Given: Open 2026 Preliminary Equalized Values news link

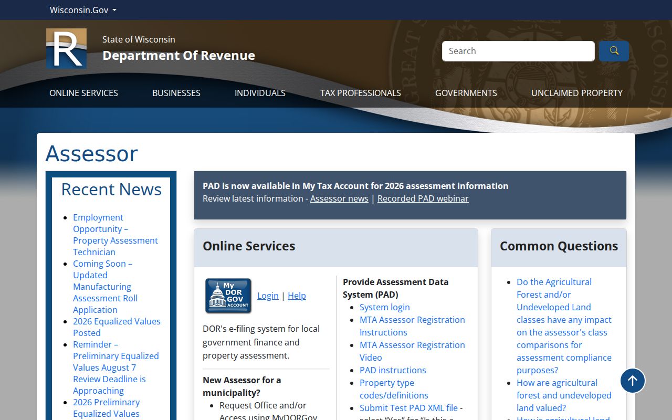Looking at the screenshot, I should (x=106, y=408).
